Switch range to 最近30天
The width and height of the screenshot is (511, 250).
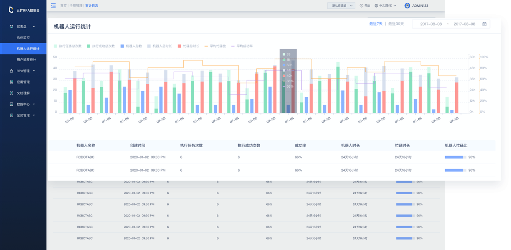point(396,24)
